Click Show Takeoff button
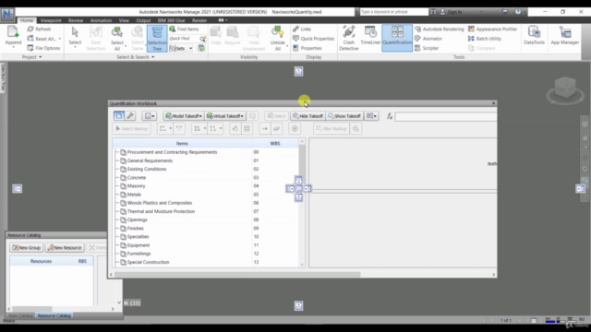The width and height of the screenshot is (591, 332). click(x=344, y=116)
